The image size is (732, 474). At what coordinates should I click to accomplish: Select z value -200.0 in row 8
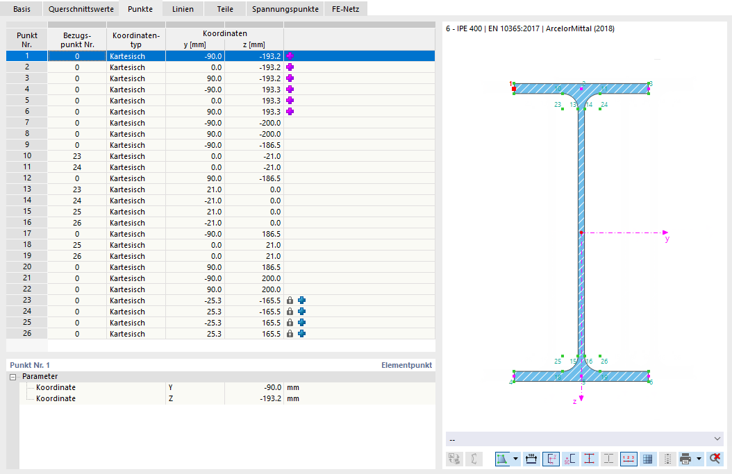(x=254, y=134)
